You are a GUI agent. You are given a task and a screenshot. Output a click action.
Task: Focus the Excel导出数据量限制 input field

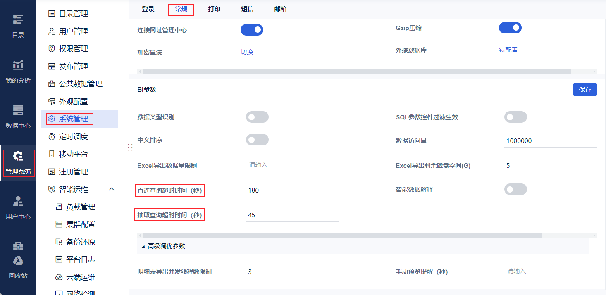pyautogui.click(x=292, y=165)
